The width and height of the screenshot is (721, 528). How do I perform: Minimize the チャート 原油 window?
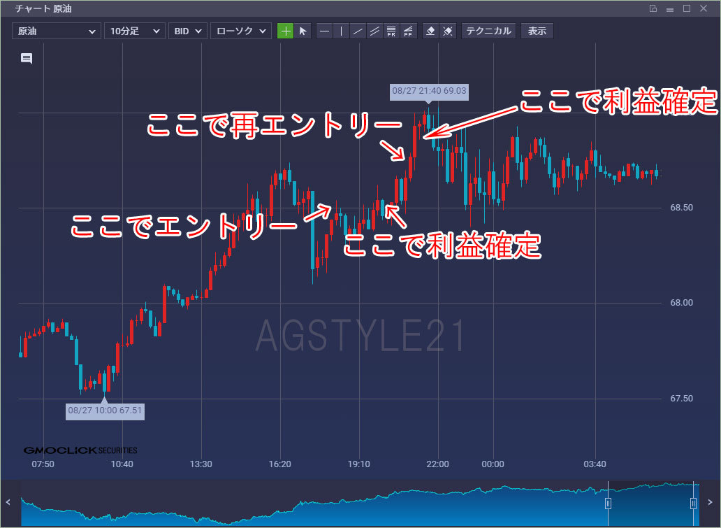670,9
